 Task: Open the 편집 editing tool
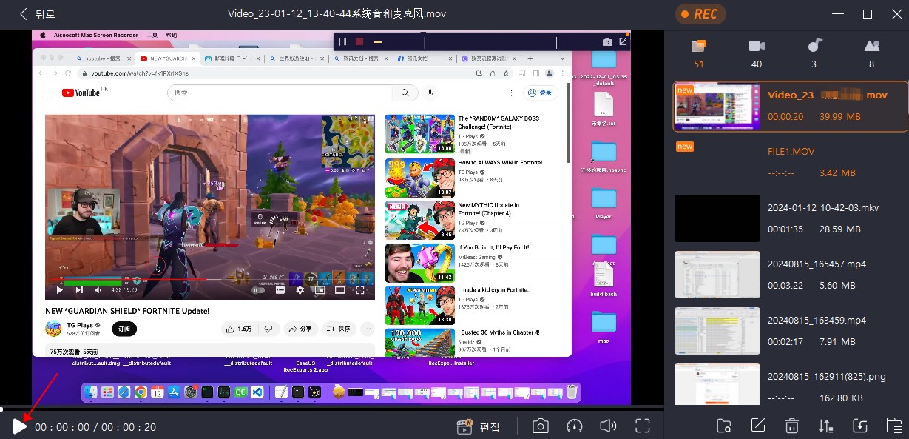pyautogui.click(x=479, y=426)
